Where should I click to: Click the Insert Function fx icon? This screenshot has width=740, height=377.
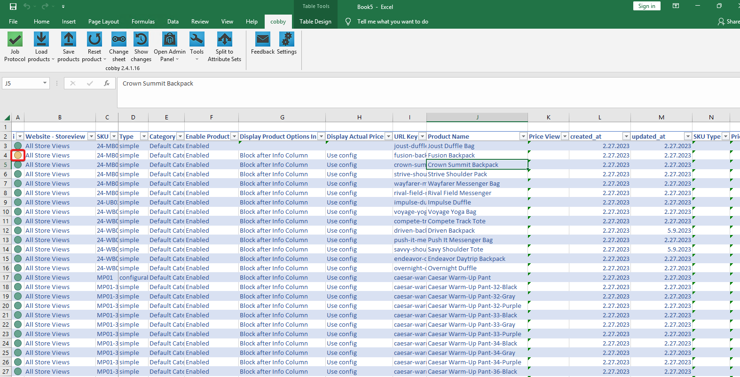coord(107,83)
